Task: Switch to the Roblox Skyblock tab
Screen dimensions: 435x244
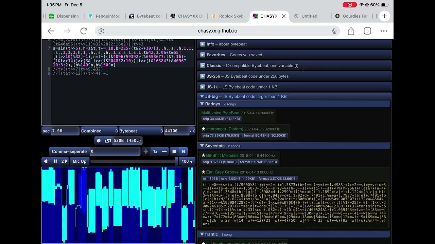Action: click(228, 16)
